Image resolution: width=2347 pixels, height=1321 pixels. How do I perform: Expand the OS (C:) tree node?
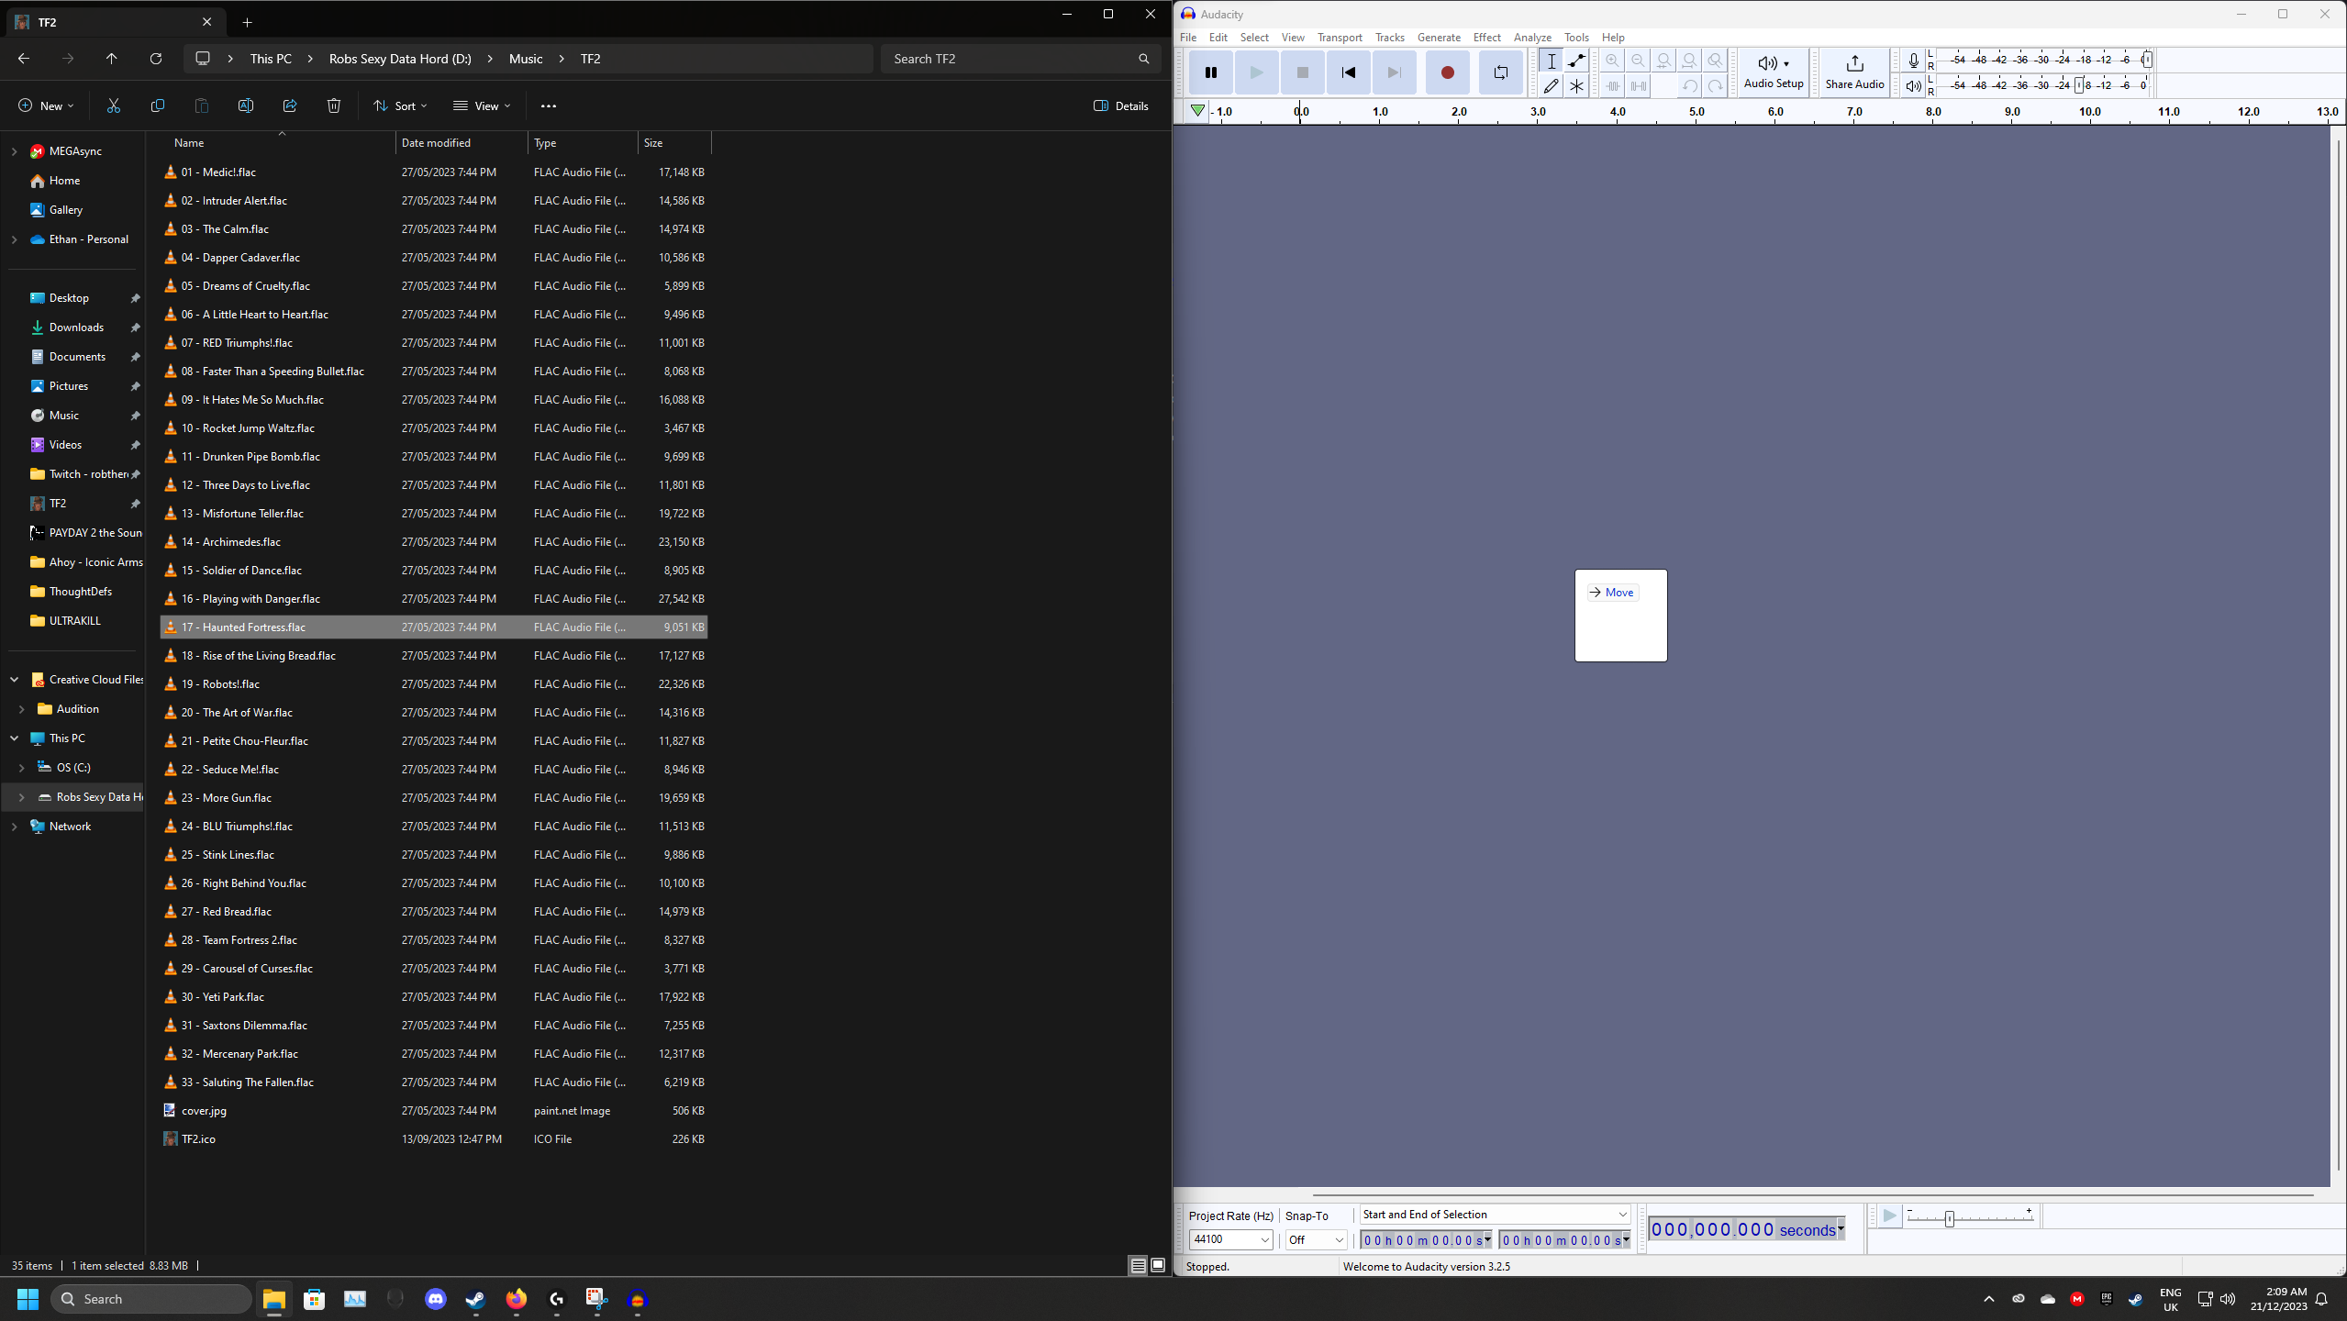click(x=21, y=768)
